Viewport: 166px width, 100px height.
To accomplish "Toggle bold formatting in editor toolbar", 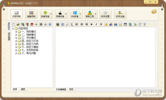I will tap(92, 25).
